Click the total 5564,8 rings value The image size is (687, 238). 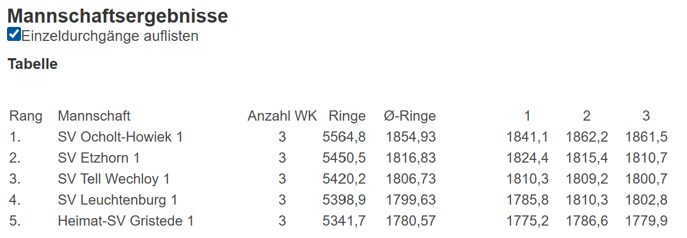344,137
